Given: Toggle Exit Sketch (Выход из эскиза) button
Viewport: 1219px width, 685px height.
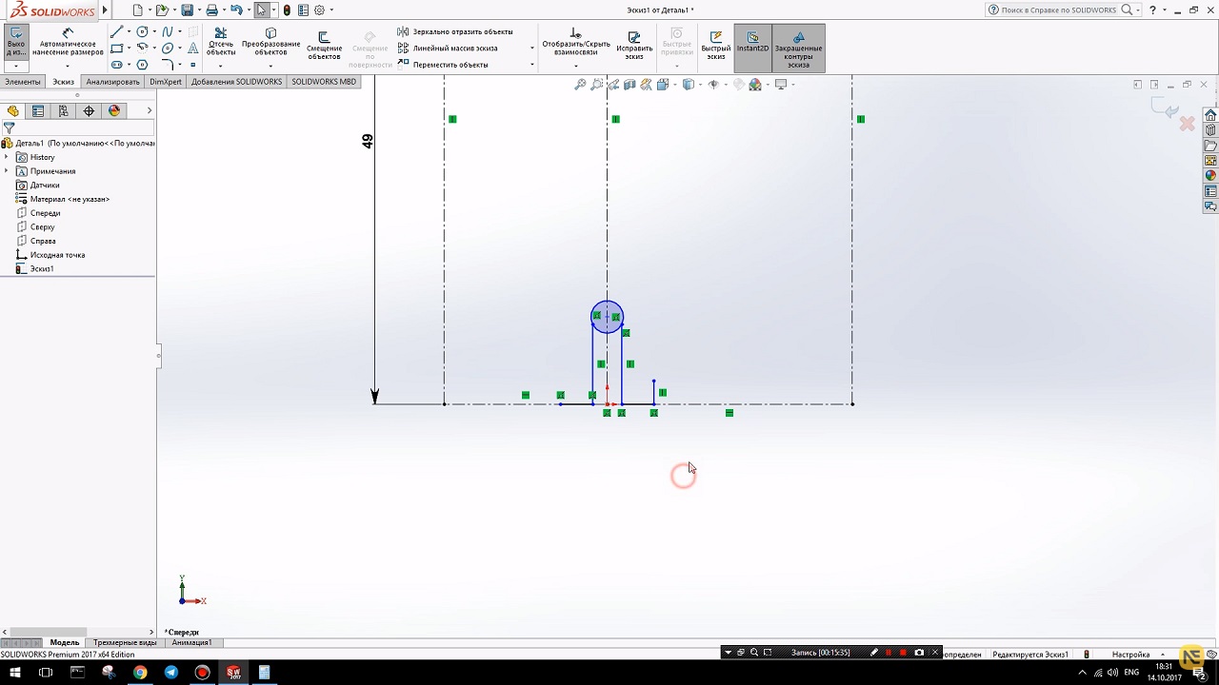Looking at the screenshot, I should click(16, 42).
